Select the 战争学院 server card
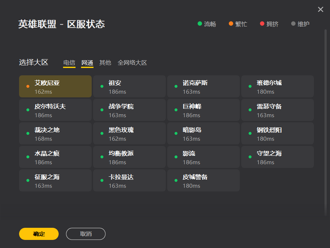Viewport: 330px width, 248px height. (x=129, y=110)
